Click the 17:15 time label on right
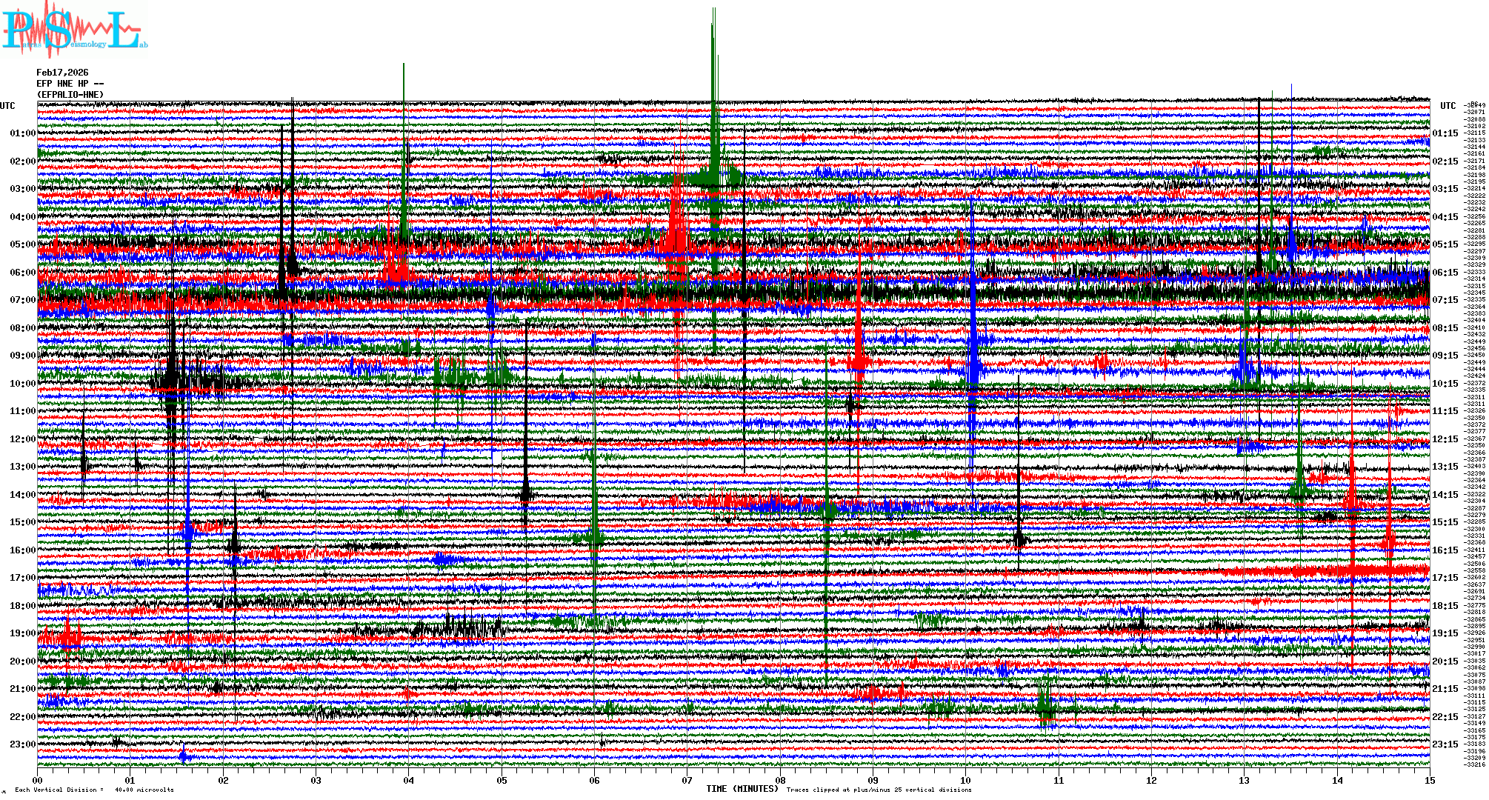This screenshot has width=1489, height=800. (1445, 578)
